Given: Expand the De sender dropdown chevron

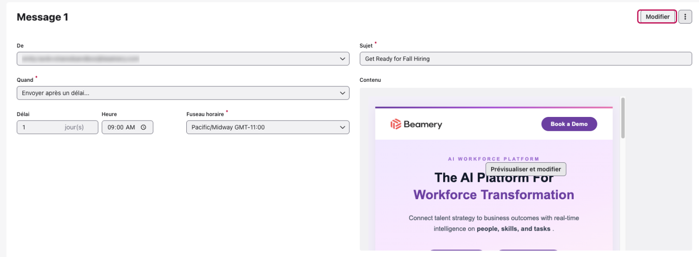Looking at the screenshot, I should pyautogui.click(x=342, y=59).
